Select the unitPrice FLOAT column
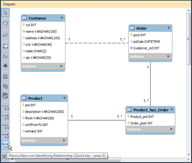 tap(37, 125)
